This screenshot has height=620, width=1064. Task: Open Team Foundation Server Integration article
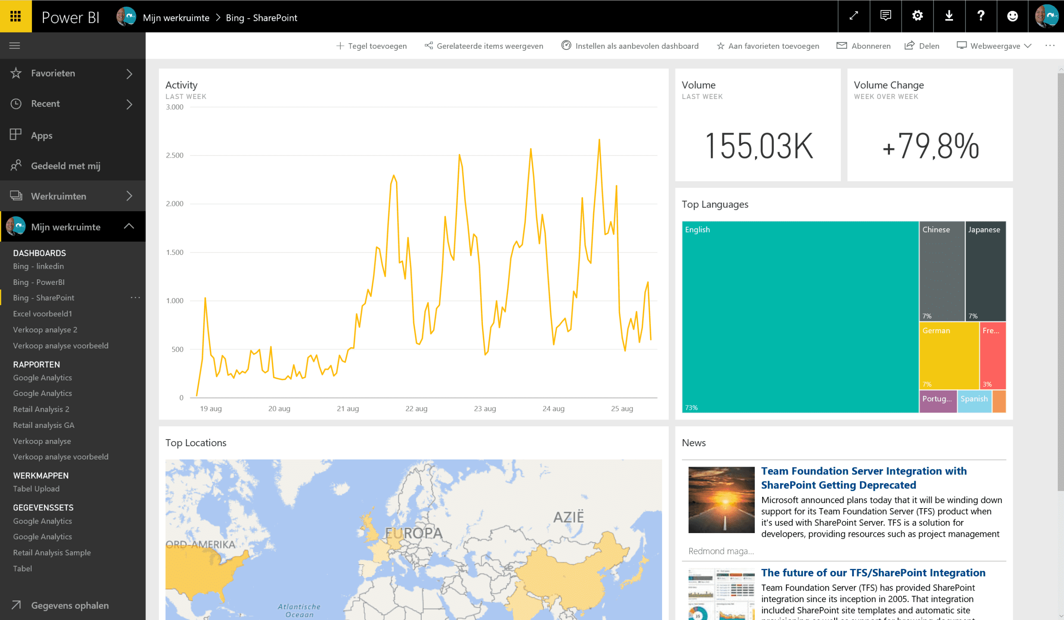pyautogui.click(x=863, y=478)
